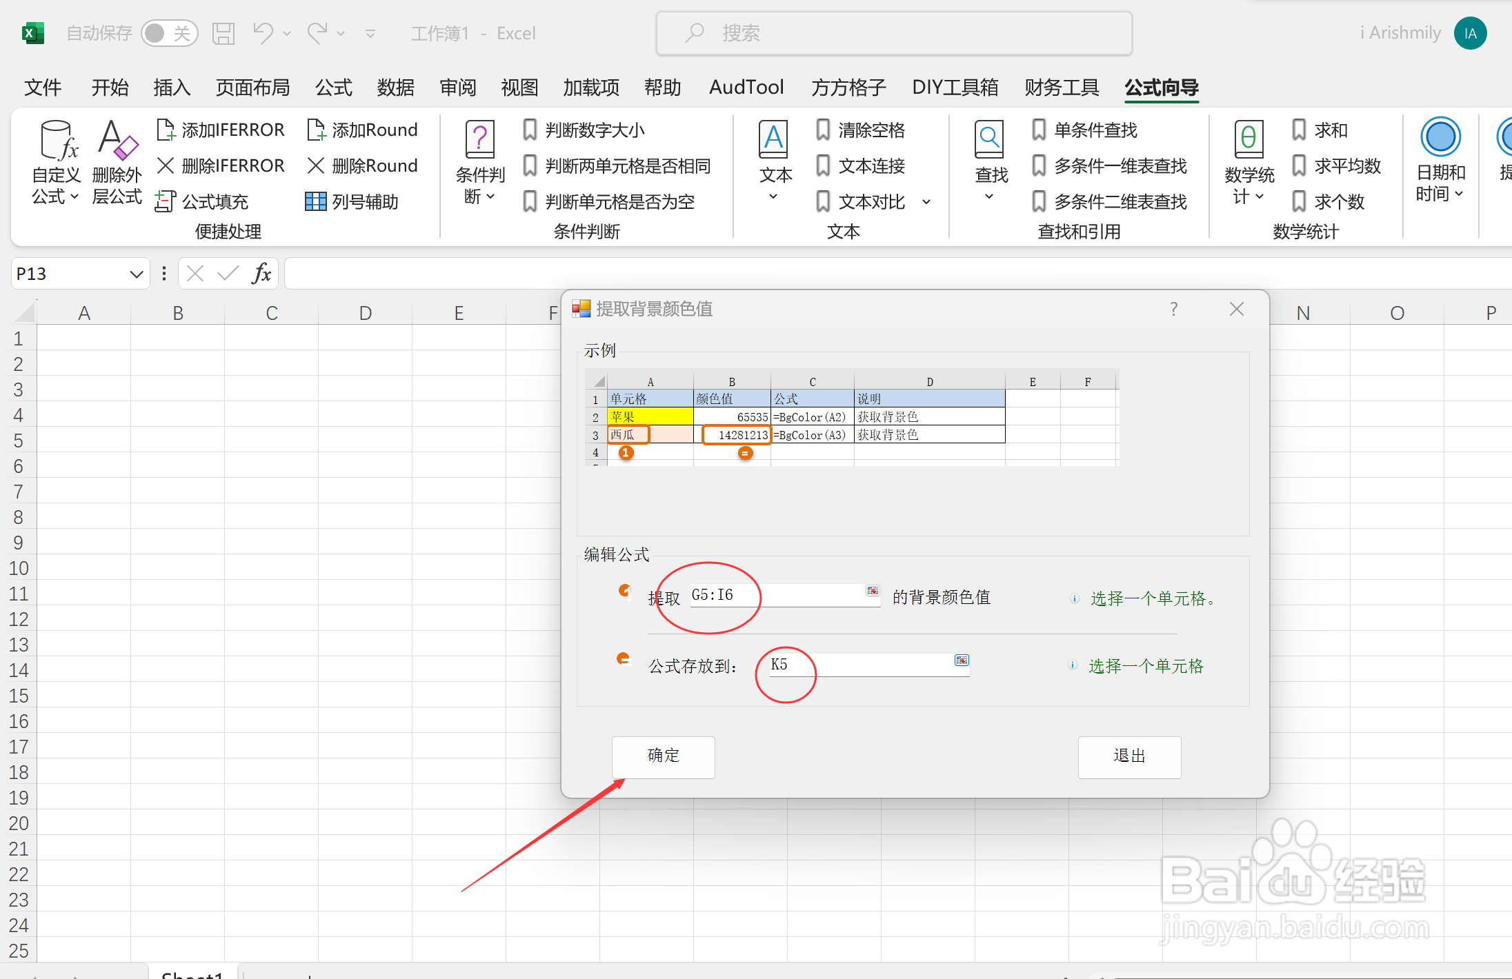Expand Customize Quick Access Toolbar menu
This screenshot has width=1512, height=979.
[x=370, y=33]
